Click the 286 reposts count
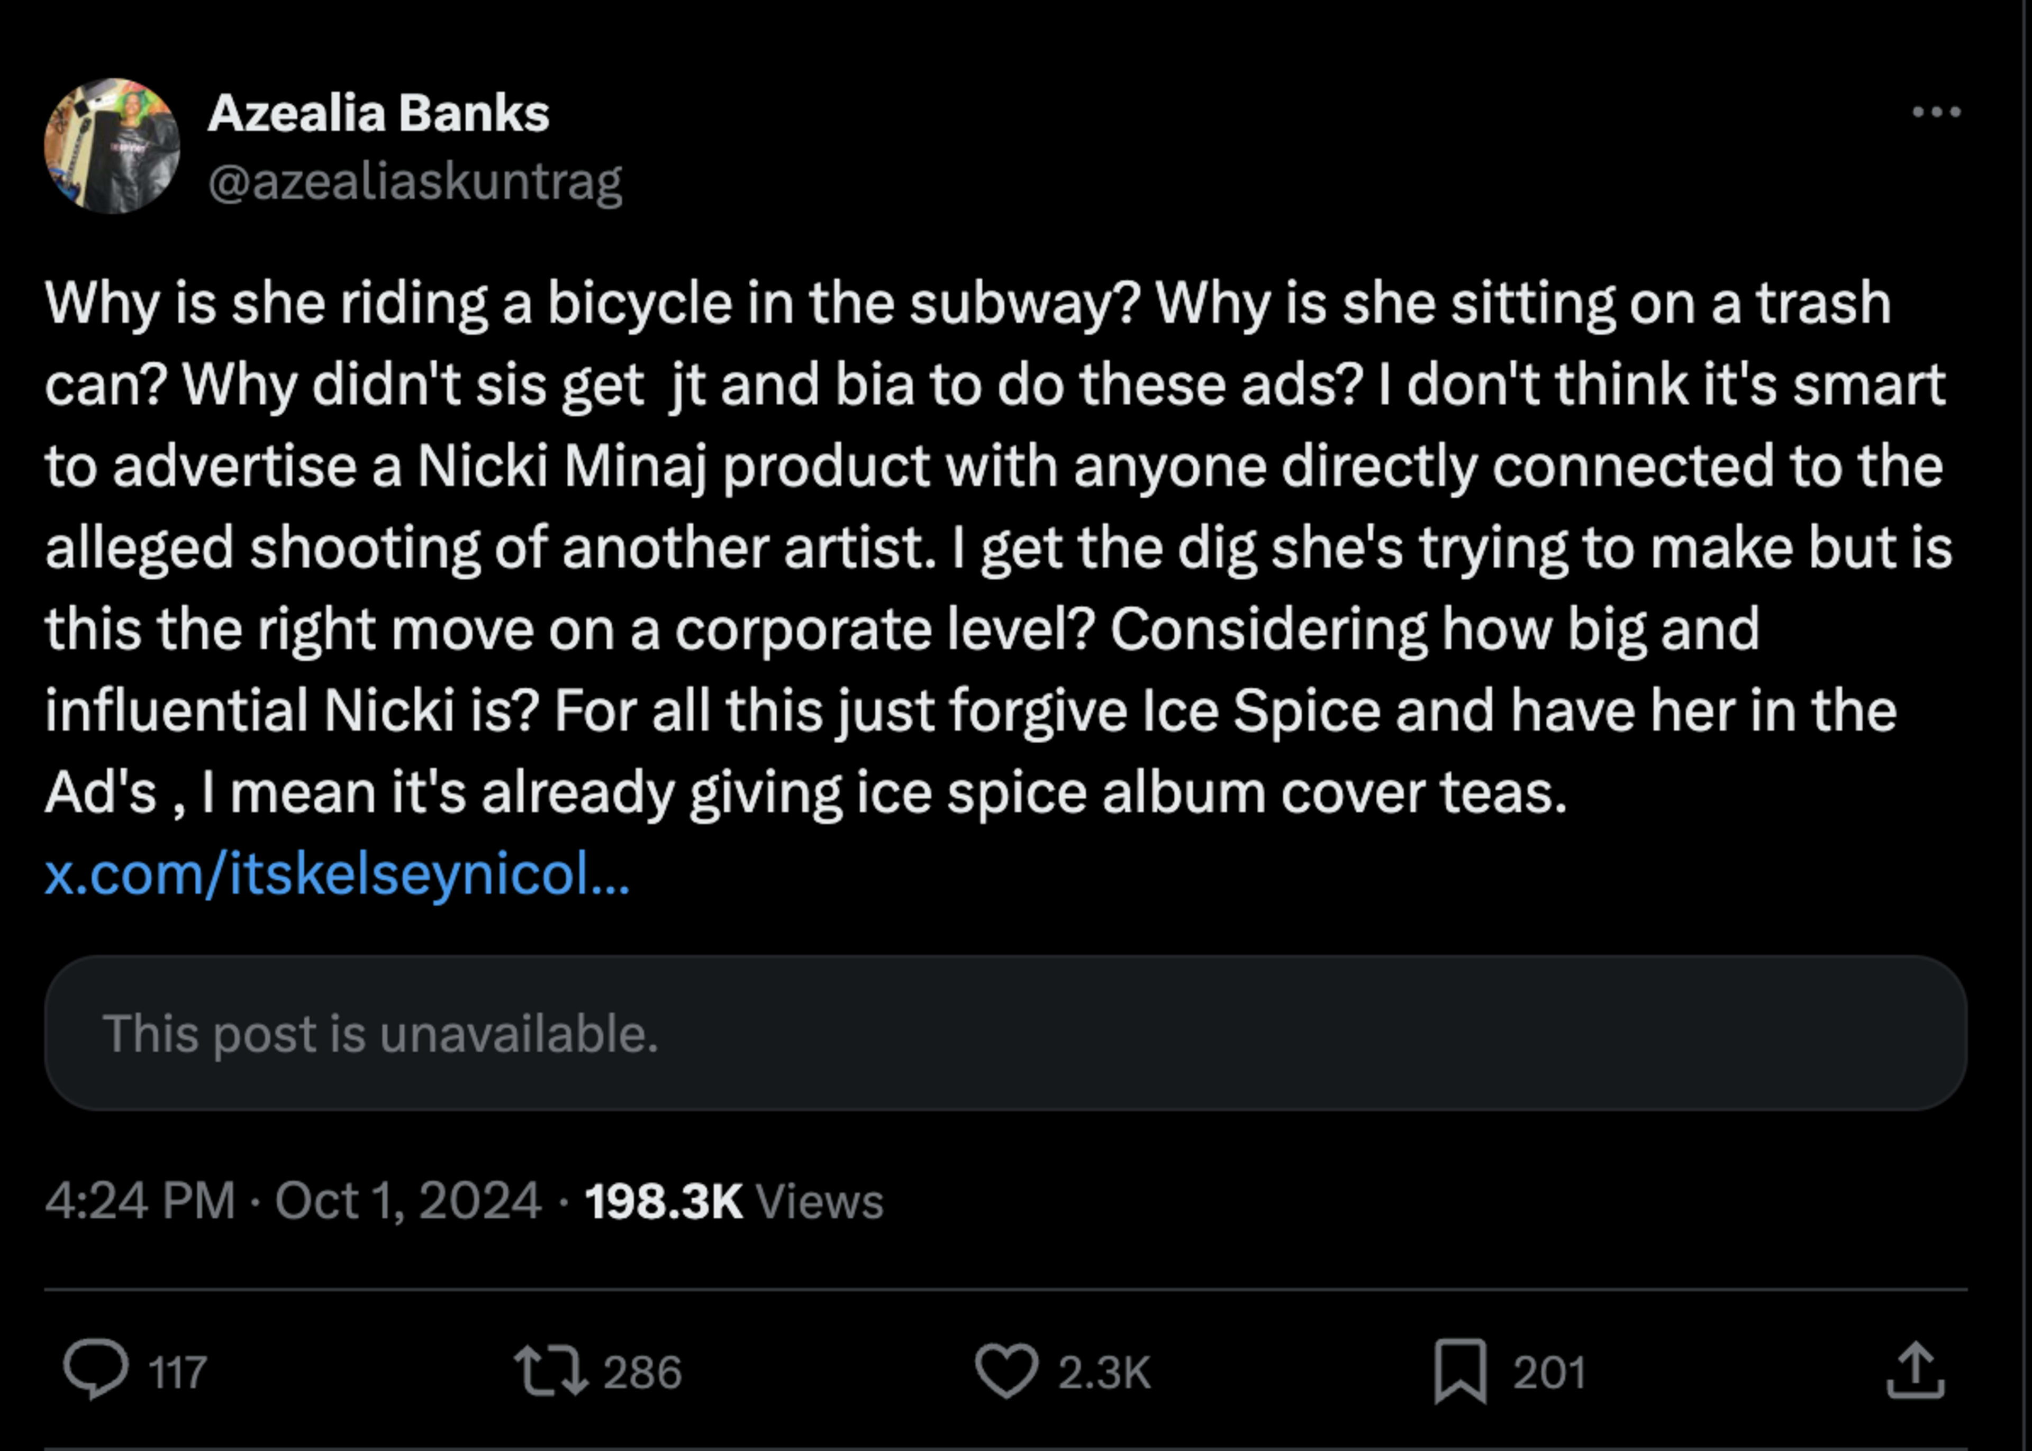This screenshot has width=2032, height=1451. (642, 1372)
